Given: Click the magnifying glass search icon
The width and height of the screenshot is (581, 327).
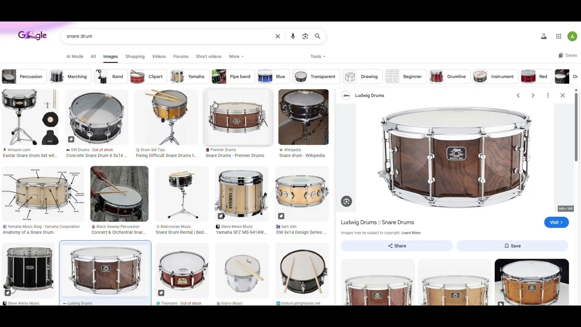Looking at the screenshot, I should click(318, 36).
